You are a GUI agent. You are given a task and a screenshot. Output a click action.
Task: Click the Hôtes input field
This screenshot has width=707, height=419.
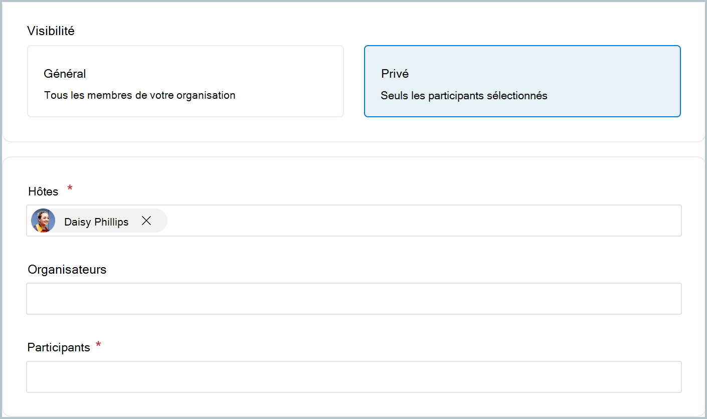coord(354,221)
